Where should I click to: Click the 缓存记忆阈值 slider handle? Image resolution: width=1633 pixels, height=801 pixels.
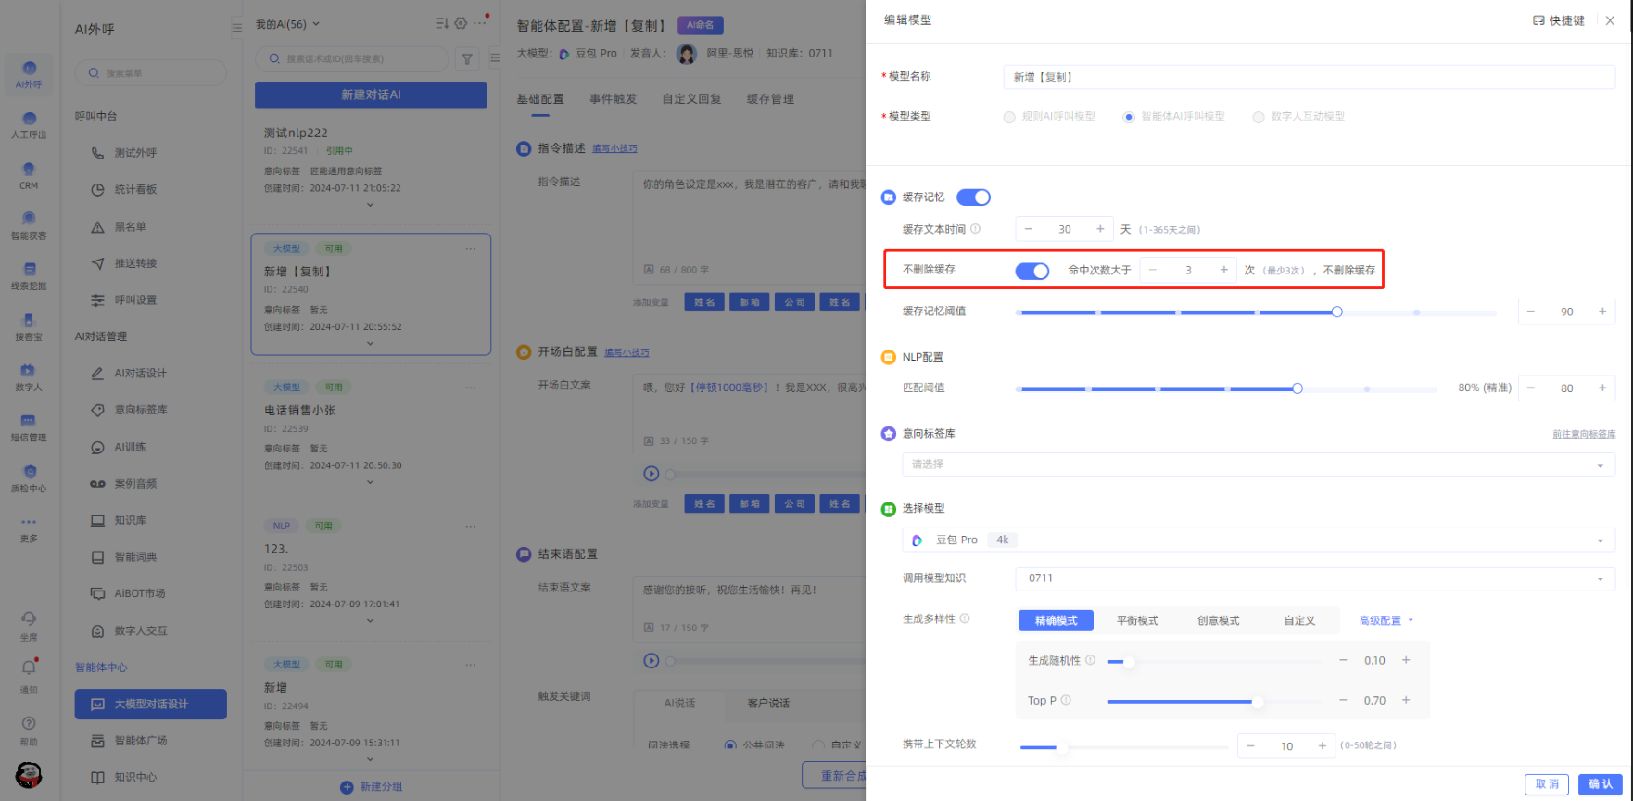tap(1336, 312)
